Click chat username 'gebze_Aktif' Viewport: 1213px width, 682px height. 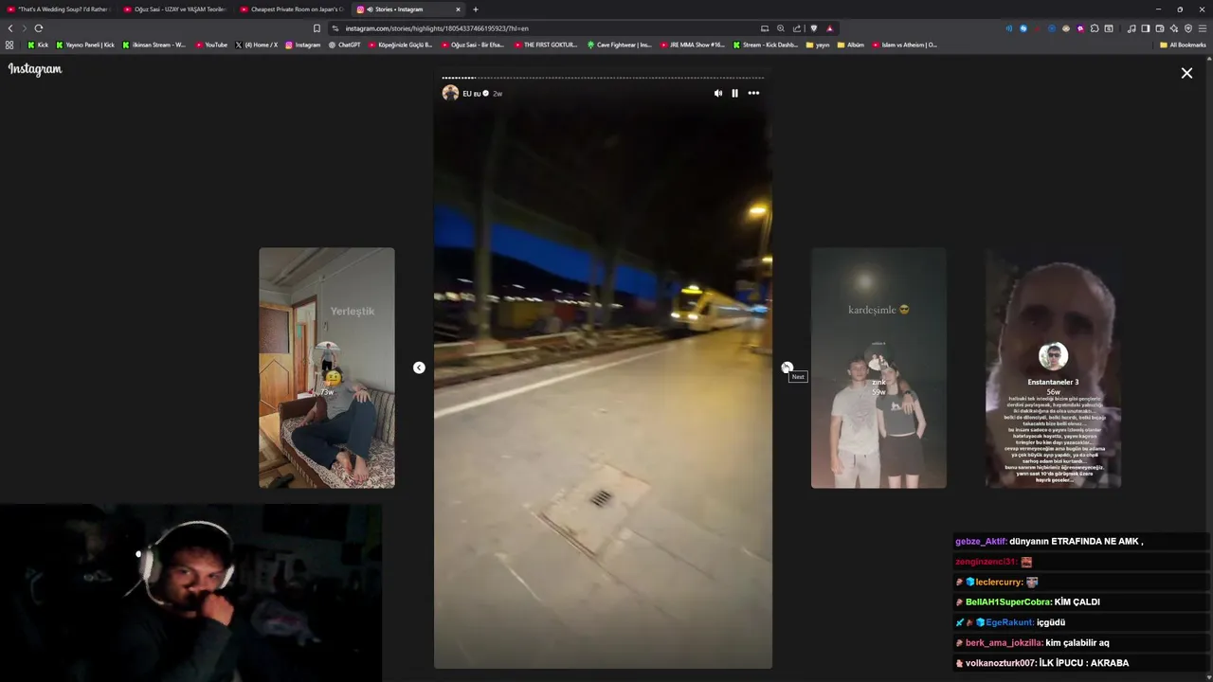(981, 542)
